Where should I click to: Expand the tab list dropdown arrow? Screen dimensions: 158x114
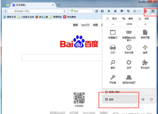(133, 5)
